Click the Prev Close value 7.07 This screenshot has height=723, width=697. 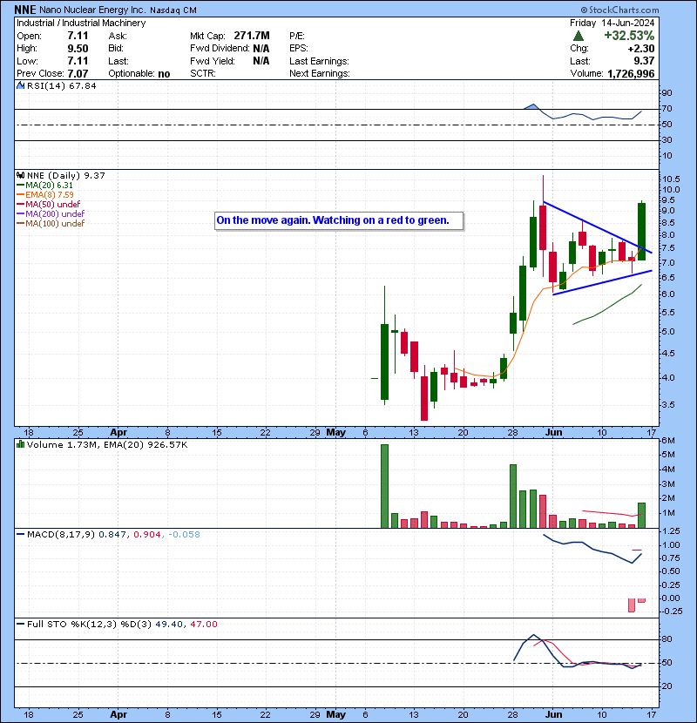78,74
